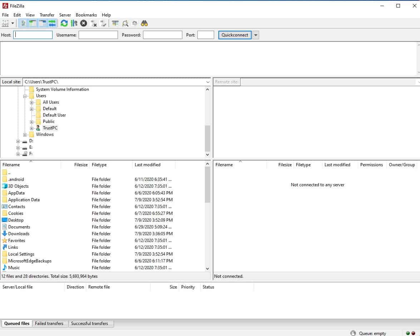
Task: Switch to the Failed transfers tab
Action: click(49, 323)
